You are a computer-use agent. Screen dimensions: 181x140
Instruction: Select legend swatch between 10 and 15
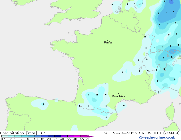(38, 136)
